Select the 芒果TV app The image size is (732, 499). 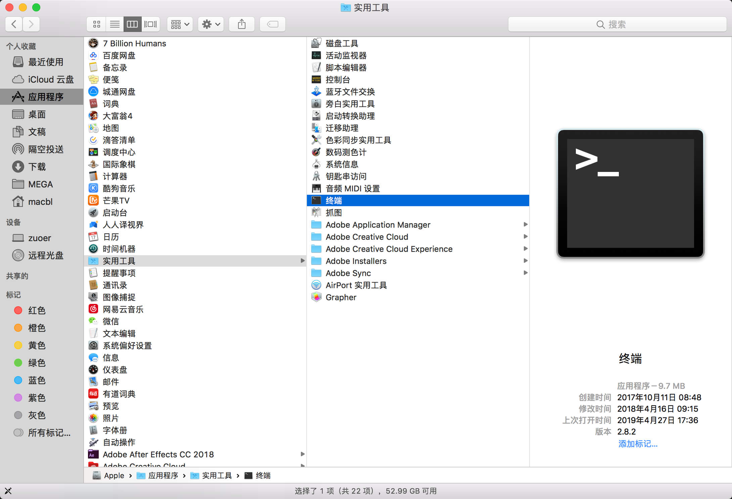(195, 200)
